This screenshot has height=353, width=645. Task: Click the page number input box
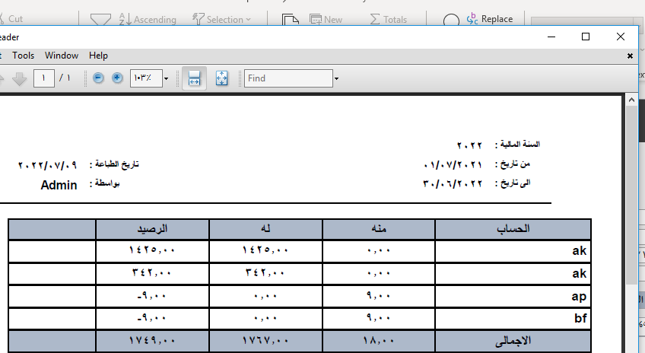43,78
